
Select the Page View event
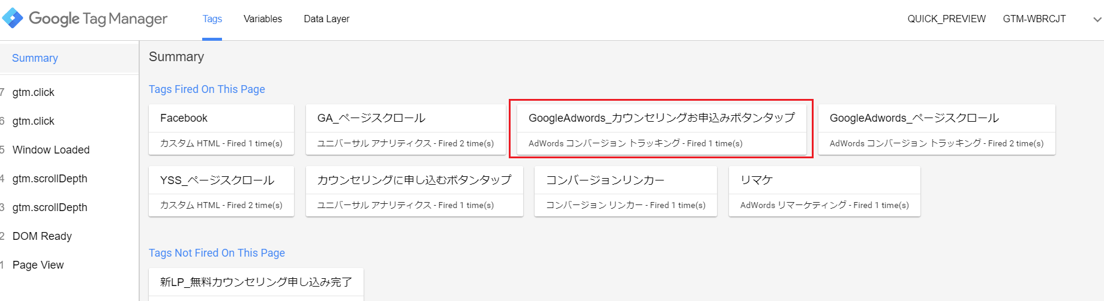pos(69,265)
